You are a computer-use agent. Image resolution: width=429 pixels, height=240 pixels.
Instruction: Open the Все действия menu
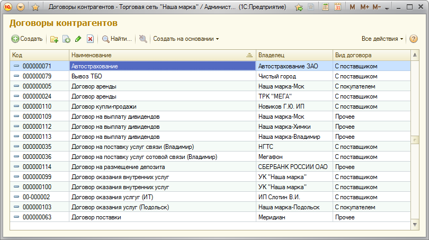point(382,39)
